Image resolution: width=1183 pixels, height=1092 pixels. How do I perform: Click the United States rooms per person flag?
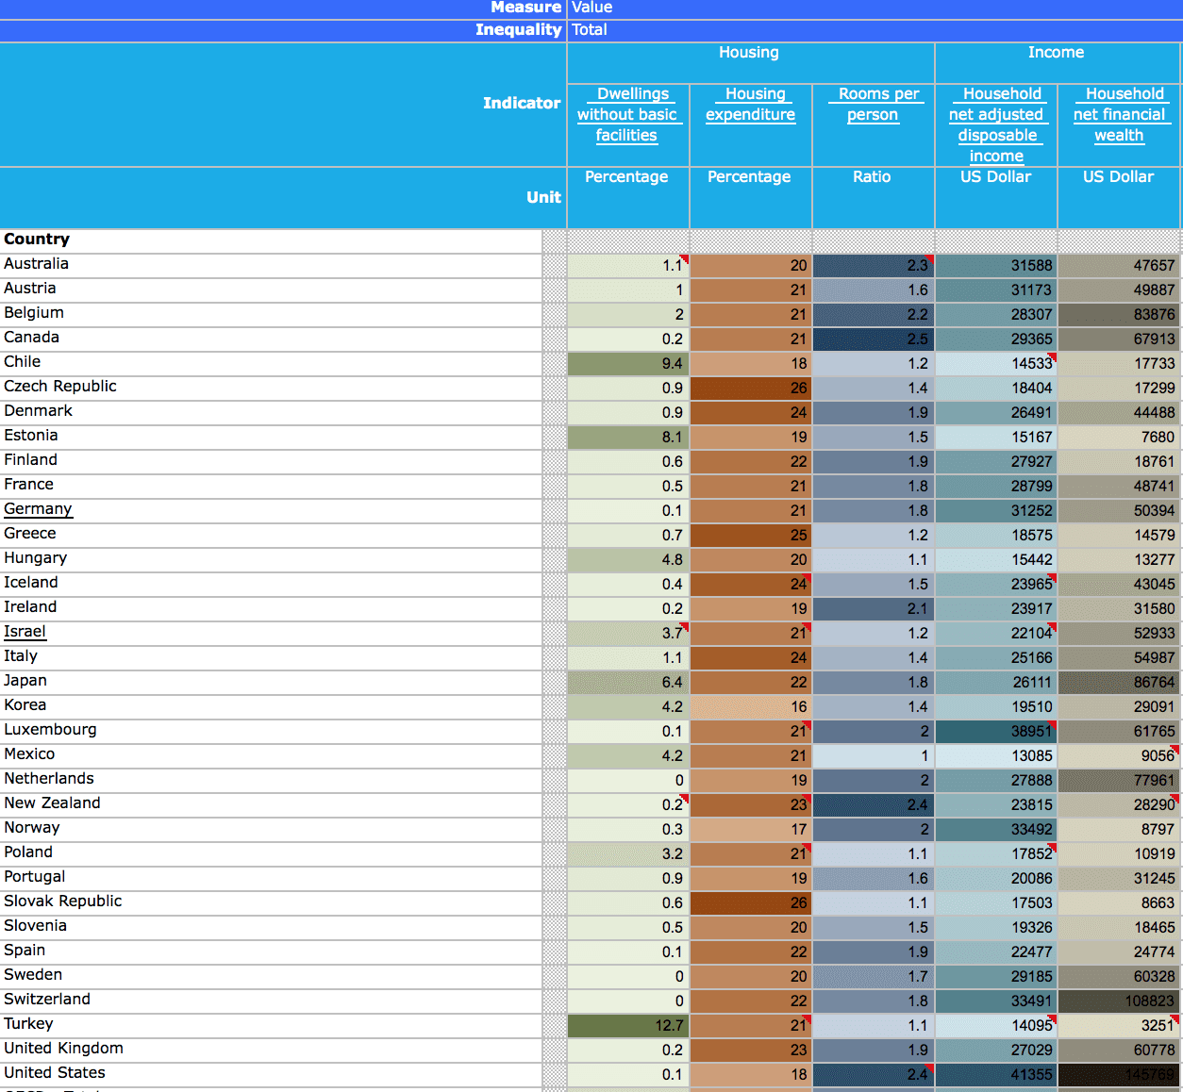click(931, 1068)
